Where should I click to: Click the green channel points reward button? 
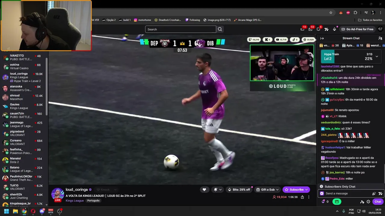pyautogui.click(x=337, y=202)
